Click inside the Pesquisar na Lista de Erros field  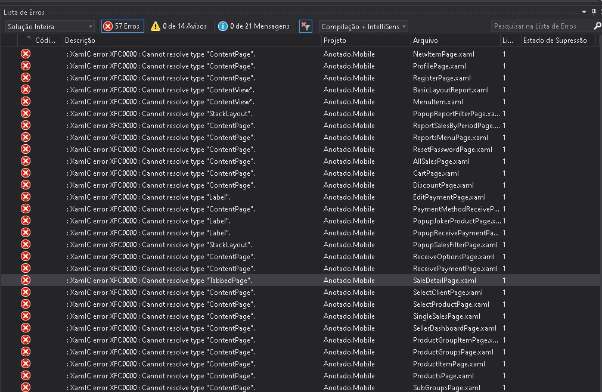(x=536, y=26)
